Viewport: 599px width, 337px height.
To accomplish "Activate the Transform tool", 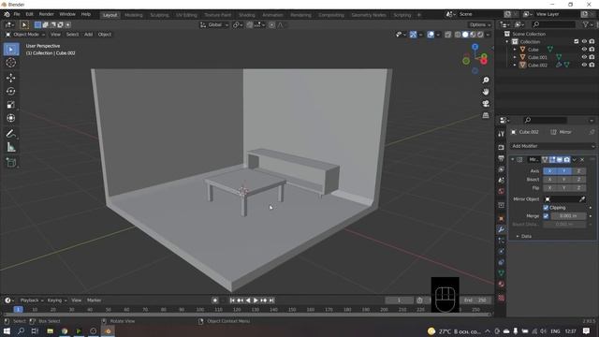I will (11, 118).
